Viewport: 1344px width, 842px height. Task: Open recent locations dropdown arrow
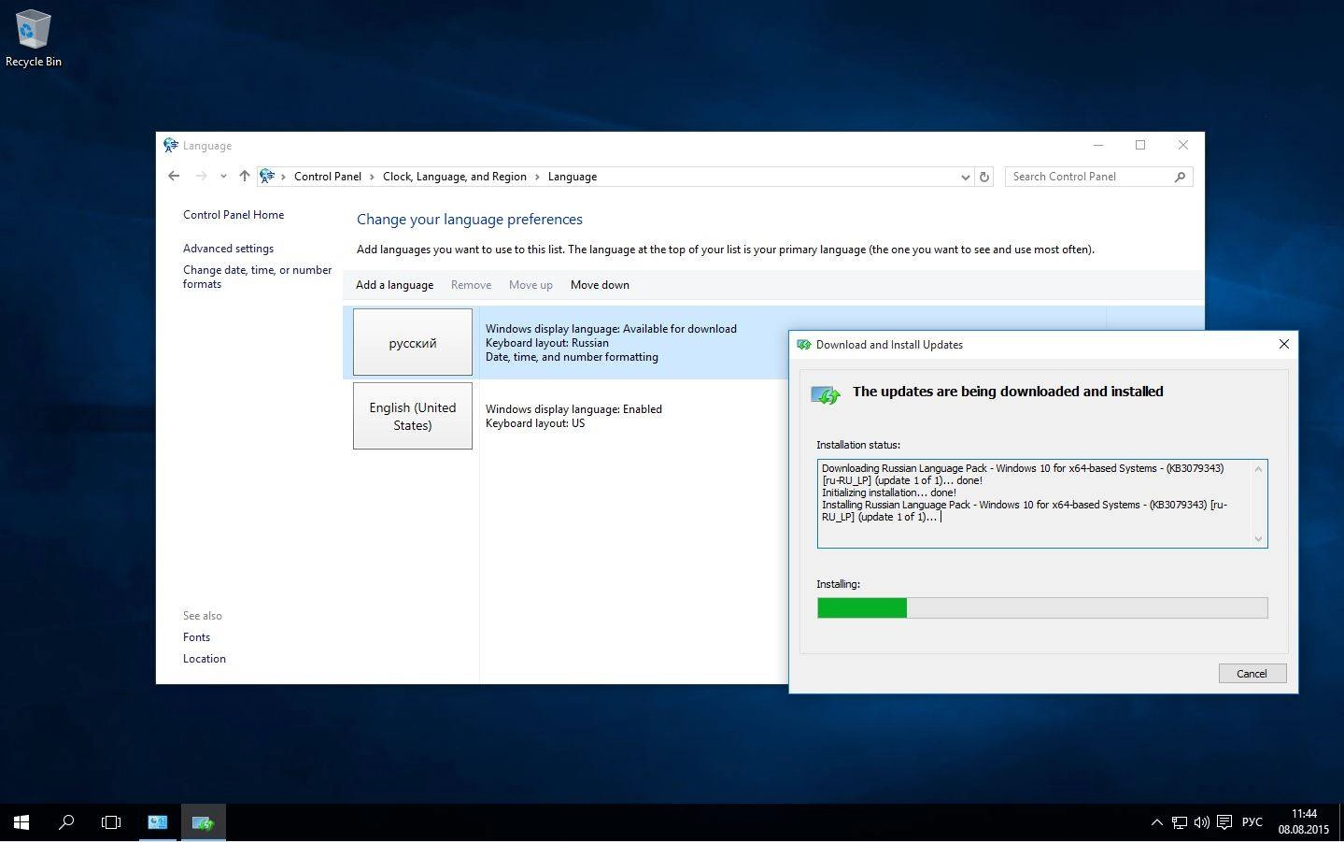(223, 177)
